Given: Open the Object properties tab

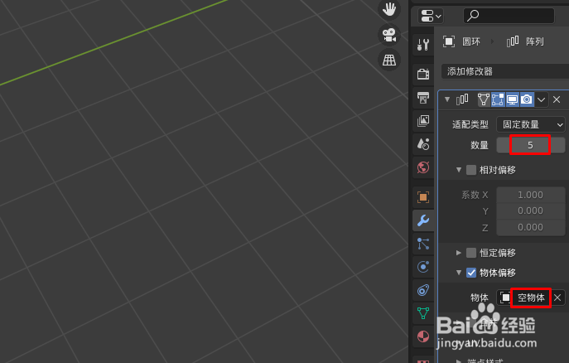Looking at the screenshot, I should [x=423, y=197].
